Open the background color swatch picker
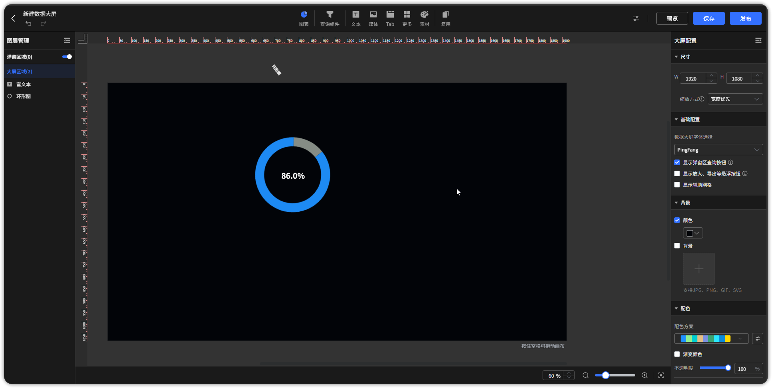 (x=693, y=233)
